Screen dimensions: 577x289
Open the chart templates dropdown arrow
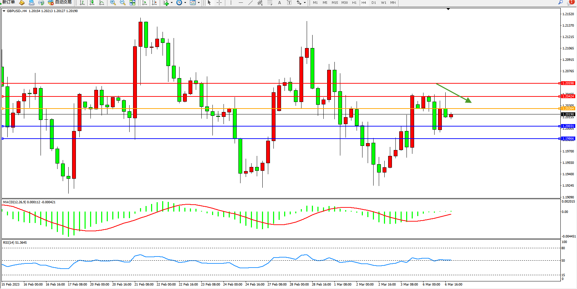click(199, 3)
